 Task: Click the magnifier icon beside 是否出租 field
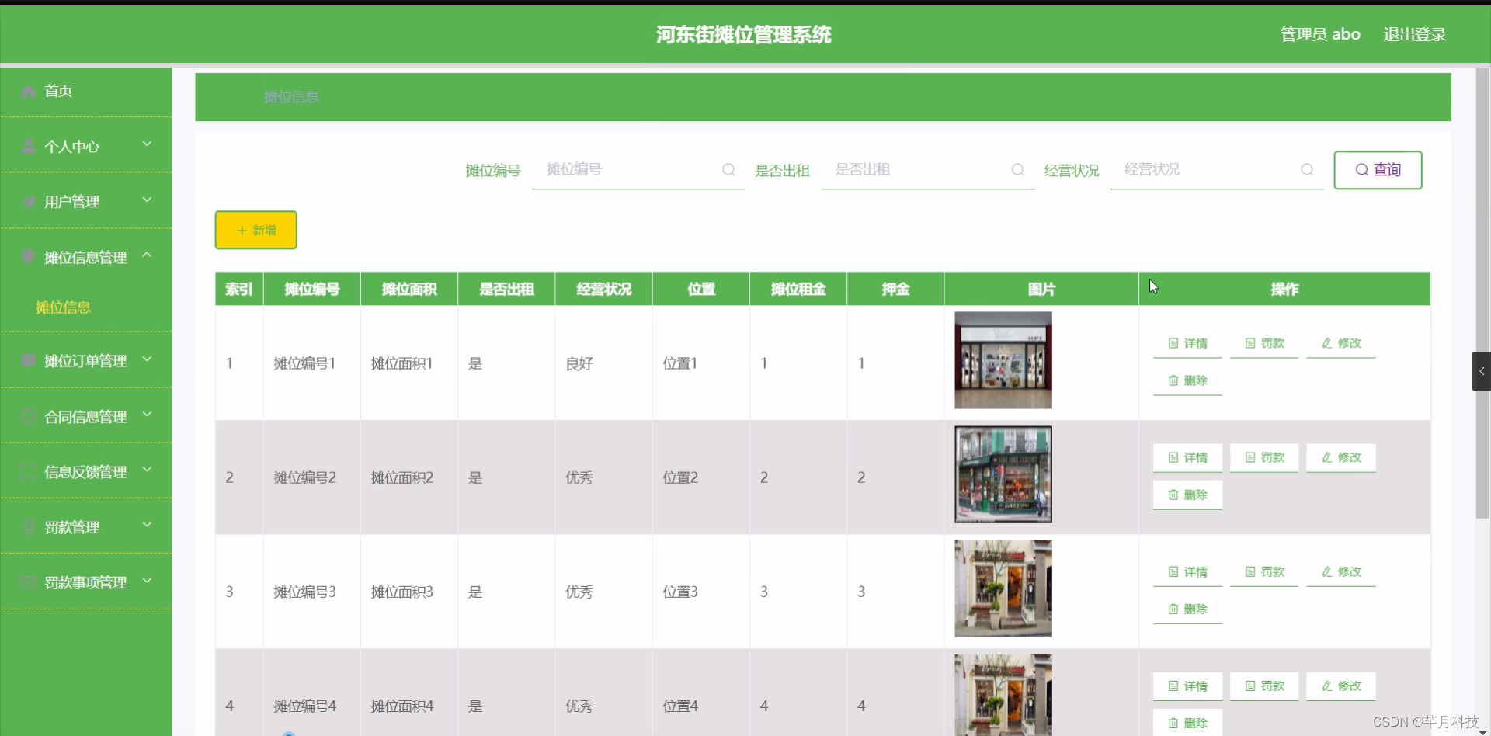pyautogui.click(x=1017, y=169)
